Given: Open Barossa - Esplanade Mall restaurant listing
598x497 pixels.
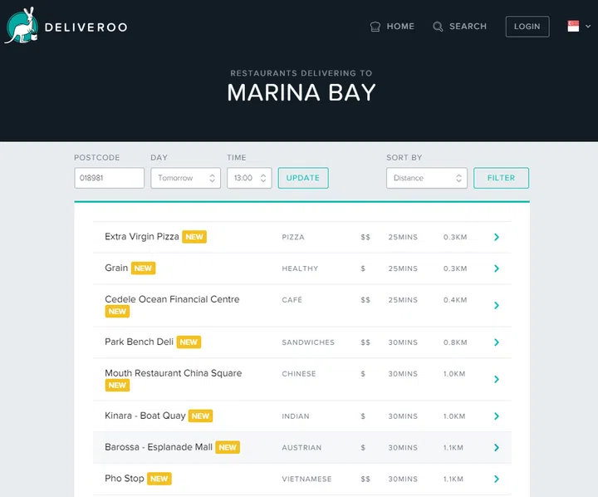Looking at the screenshot, I should point(159,447).
